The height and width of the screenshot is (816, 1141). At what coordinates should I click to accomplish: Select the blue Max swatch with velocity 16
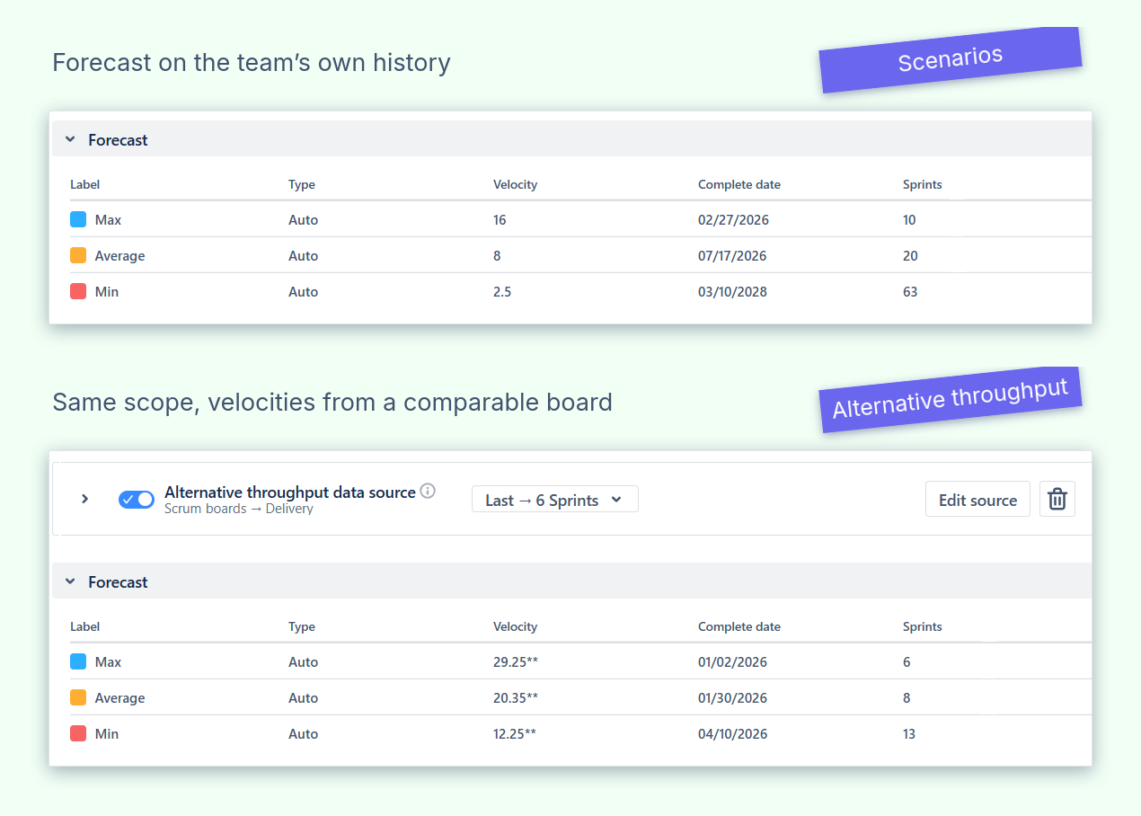click(78, 219)
